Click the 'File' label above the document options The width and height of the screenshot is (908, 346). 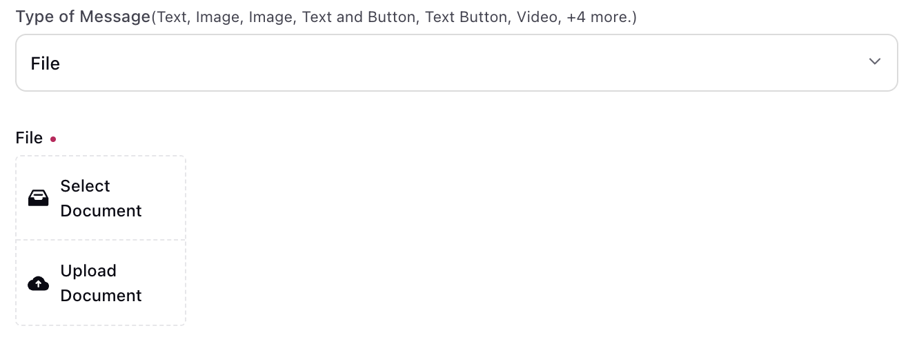coord(30,138)
